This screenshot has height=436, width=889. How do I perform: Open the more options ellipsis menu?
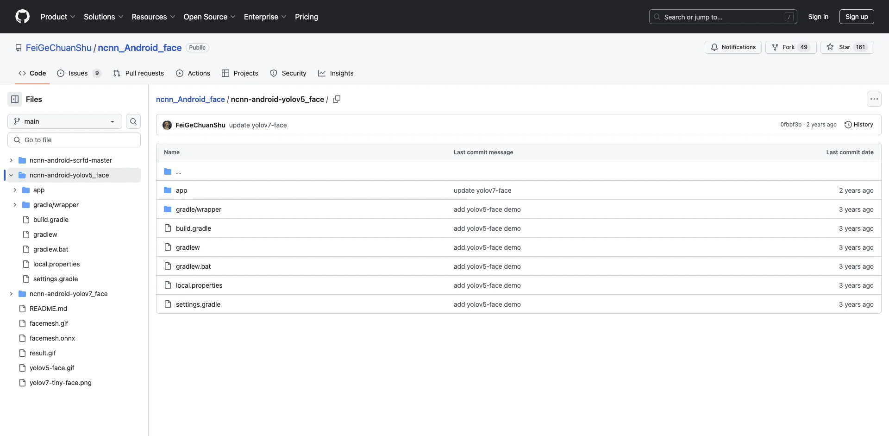[x=874, y=99]
